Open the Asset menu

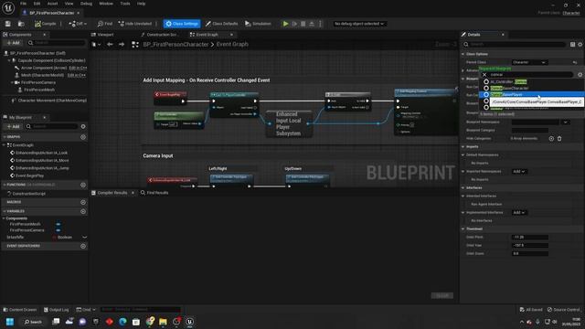52,4
